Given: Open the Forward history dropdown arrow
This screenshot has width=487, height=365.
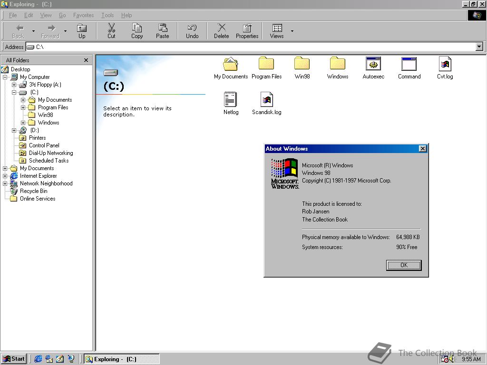Looking at the screenshot, I should click(65, 31).
